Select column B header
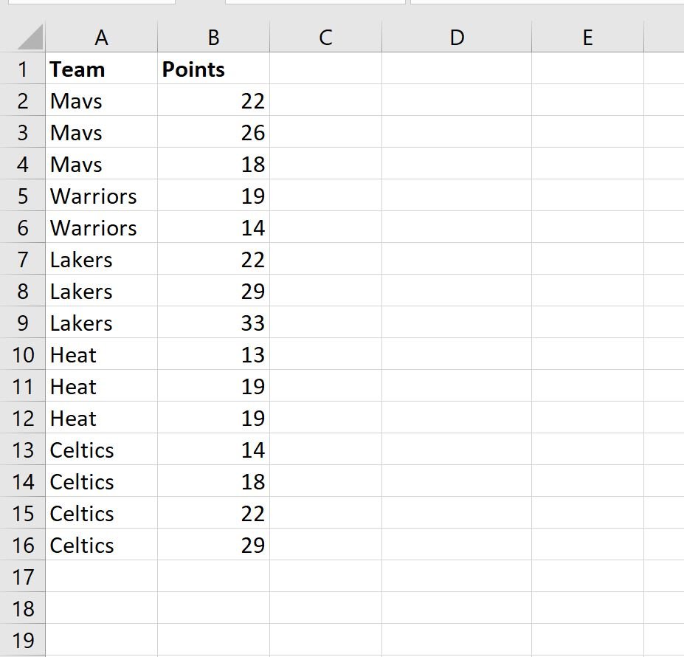 click(214, 38)
